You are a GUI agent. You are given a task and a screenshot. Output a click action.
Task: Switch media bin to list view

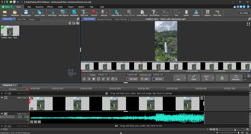click(78, 23)
